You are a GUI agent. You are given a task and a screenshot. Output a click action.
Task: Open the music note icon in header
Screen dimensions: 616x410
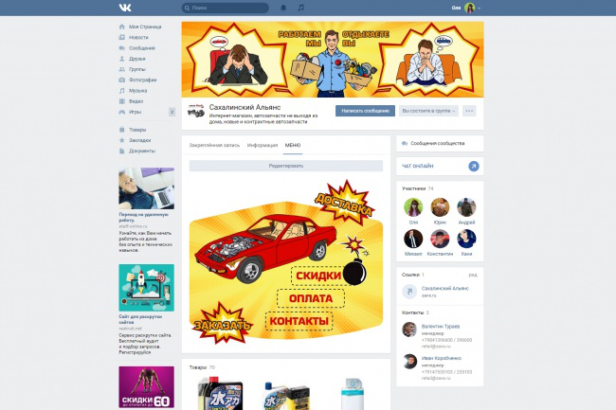click(x=301, y=8)
